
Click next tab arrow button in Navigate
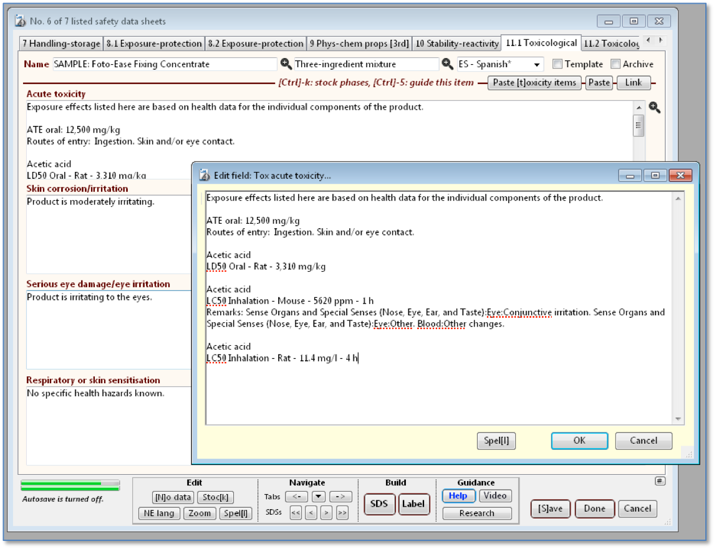[340, 497]
